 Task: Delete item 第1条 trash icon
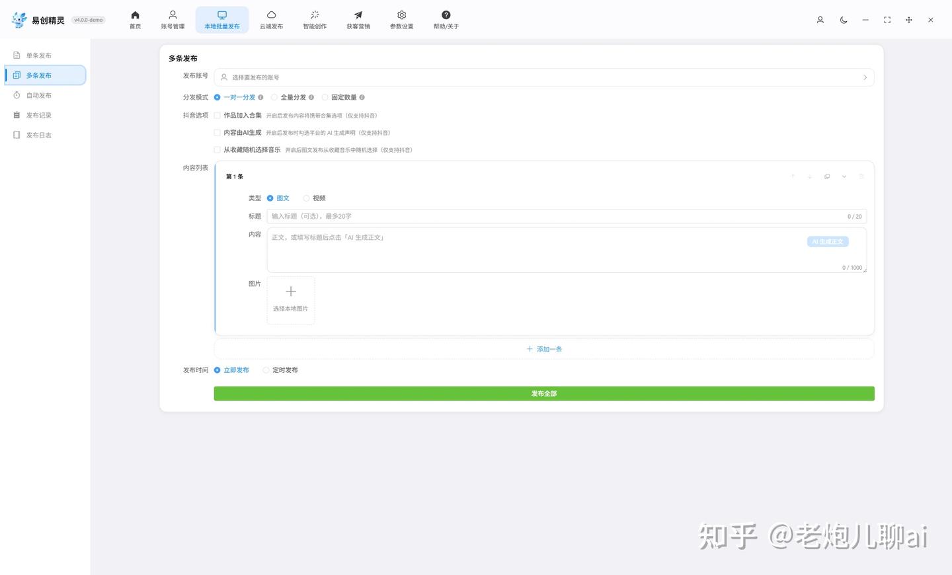tap(861, 176)
